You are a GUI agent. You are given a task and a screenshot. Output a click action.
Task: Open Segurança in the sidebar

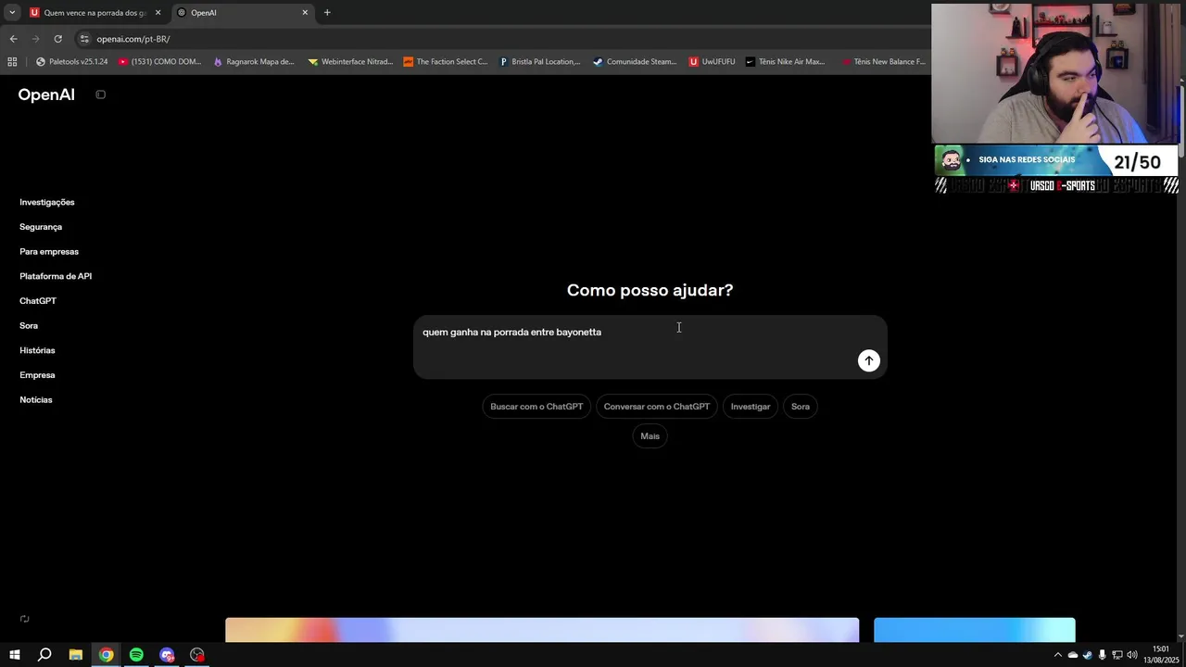(41, 227)
